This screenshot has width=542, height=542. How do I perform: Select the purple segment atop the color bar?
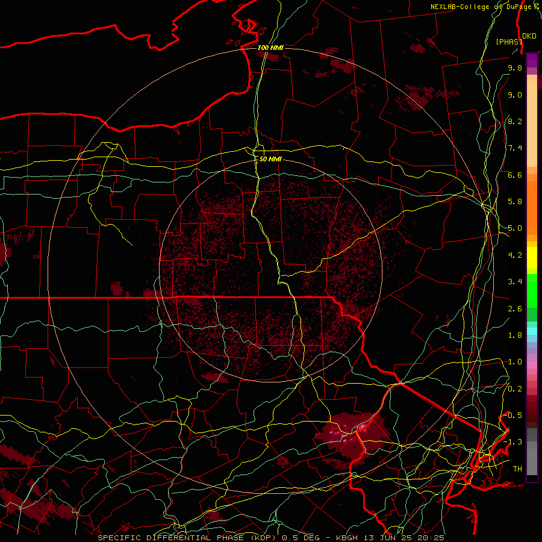click(532, 60)
